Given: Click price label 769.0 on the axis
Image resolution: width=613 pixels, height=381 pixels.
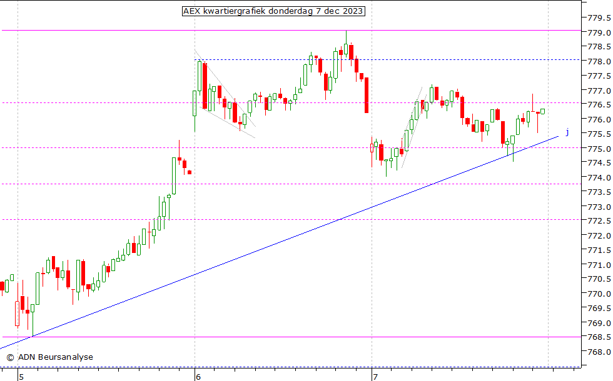Looking at the screenshot, I should click(599, 324).
